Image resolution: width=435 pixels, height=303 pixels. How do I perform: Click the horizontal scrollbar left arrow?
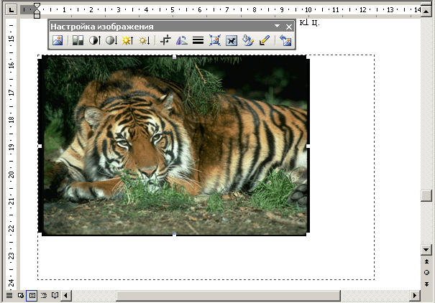[x=66, y=296]
